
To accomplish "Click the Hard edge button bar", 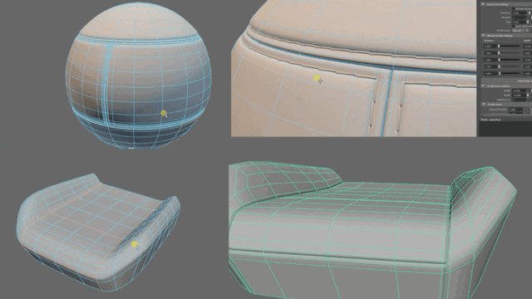I will click(x=506, y=81).
